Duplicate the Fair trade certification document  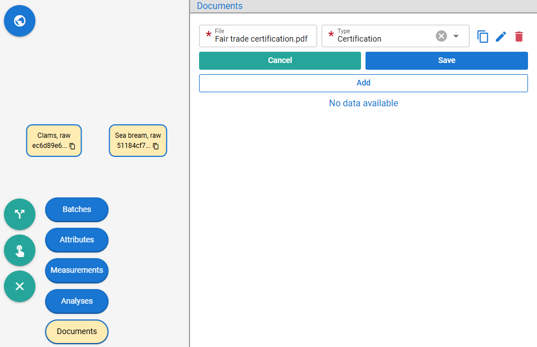coord(482,37)
